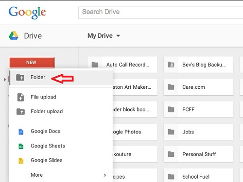
Task: Click the Care.com folder icon
Action: tap(171, 87)
